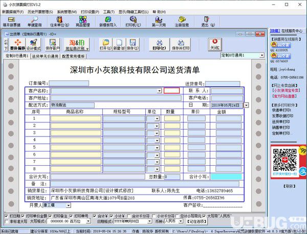Image resolution: width=307 pixels, height=234 pixels.
Task: Open 大写格式 dropdown
Action: 89,221
